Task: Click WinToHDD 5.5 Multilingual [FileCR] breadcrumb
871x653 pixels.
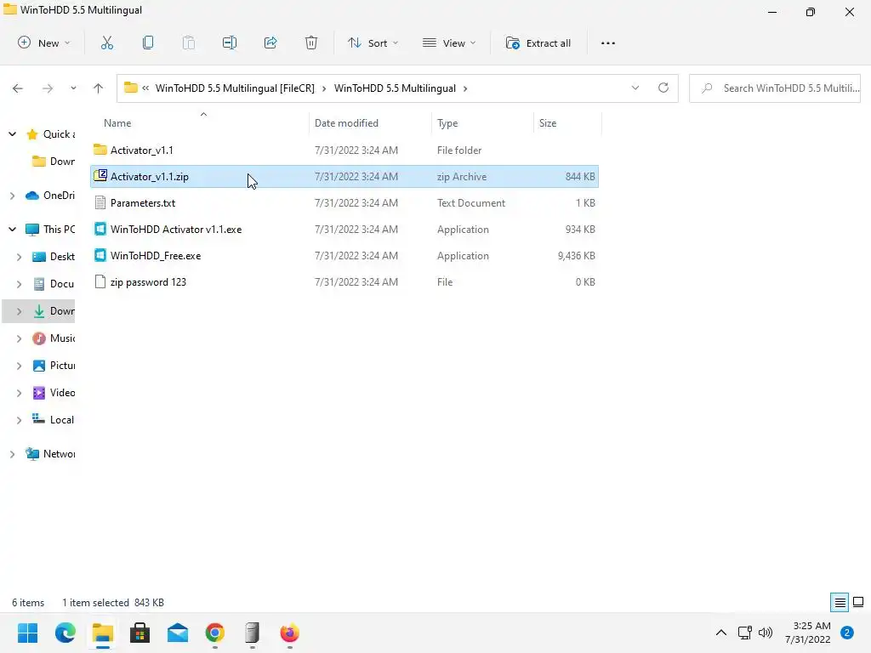Action: 235,88
